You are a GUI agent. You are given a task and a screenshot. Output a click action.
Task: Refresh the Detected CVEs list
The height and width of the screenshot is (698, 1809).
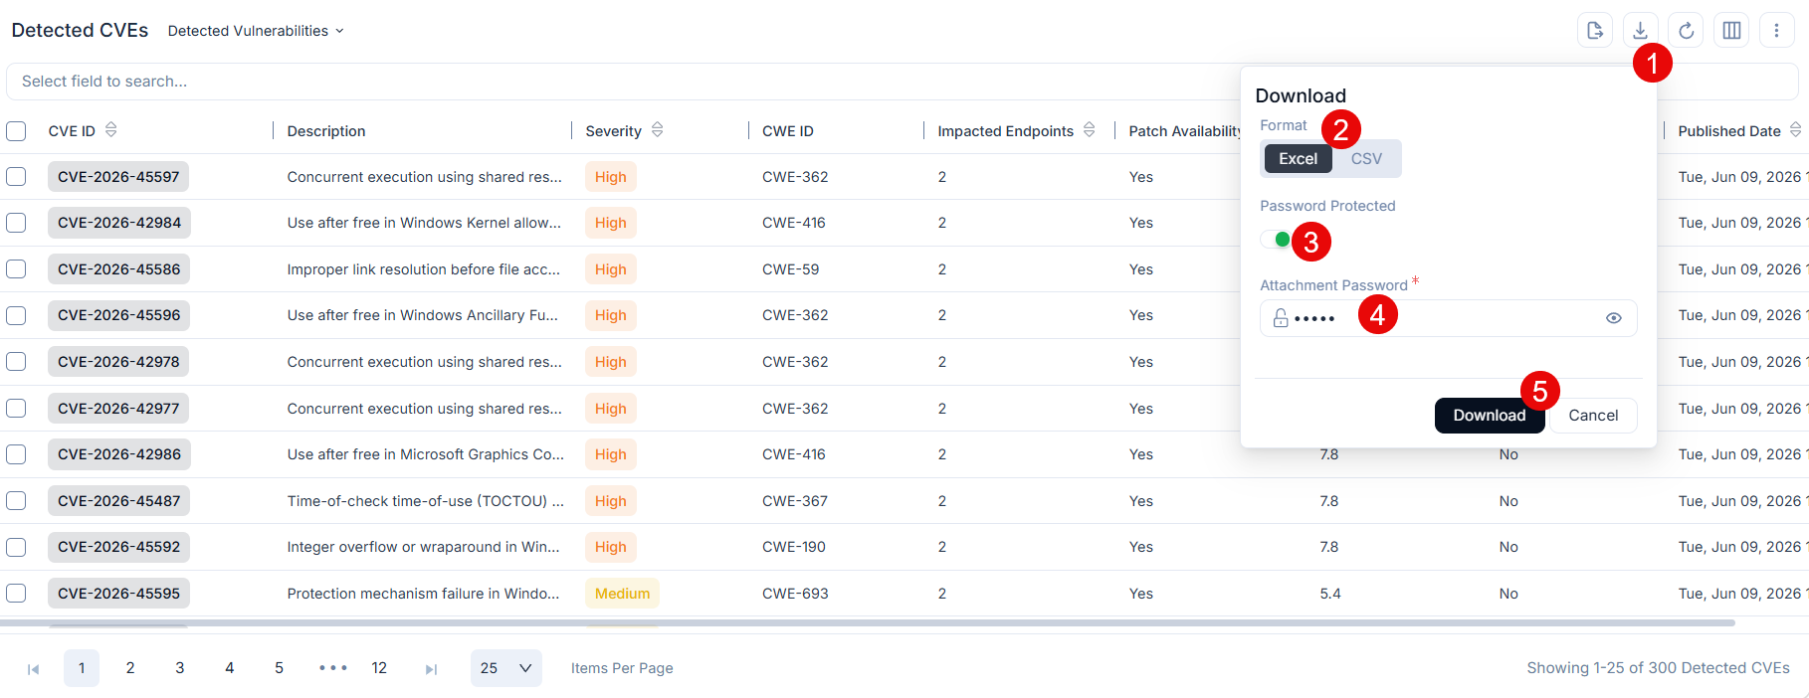point(1686,31)
